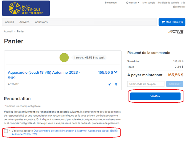The height and width of the screenshot is (143, 188).
Task: Accept the Questionnaire de santé waiver checkbox
Action: [x=6, y=131]
